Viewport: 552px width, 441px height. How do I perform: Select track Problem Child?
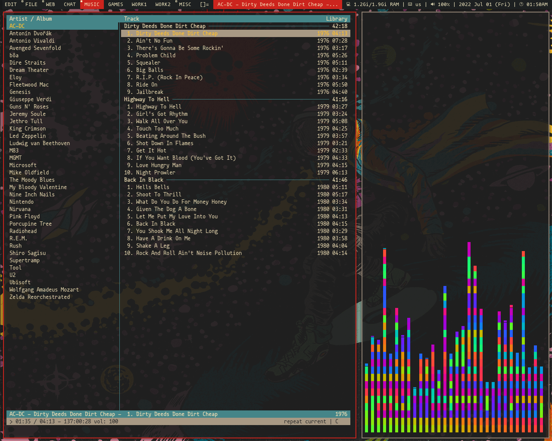[236, 56]
